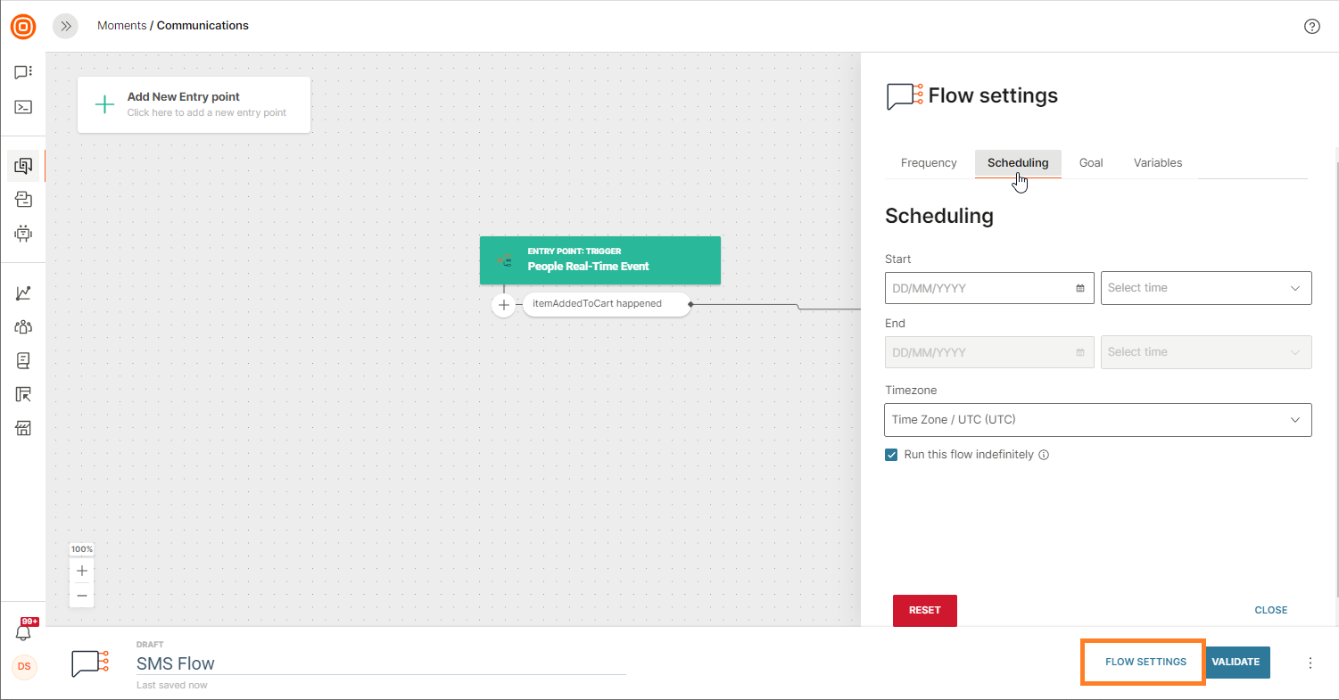Open the Answers chatbot icon in sidebar

pos(23,234)
